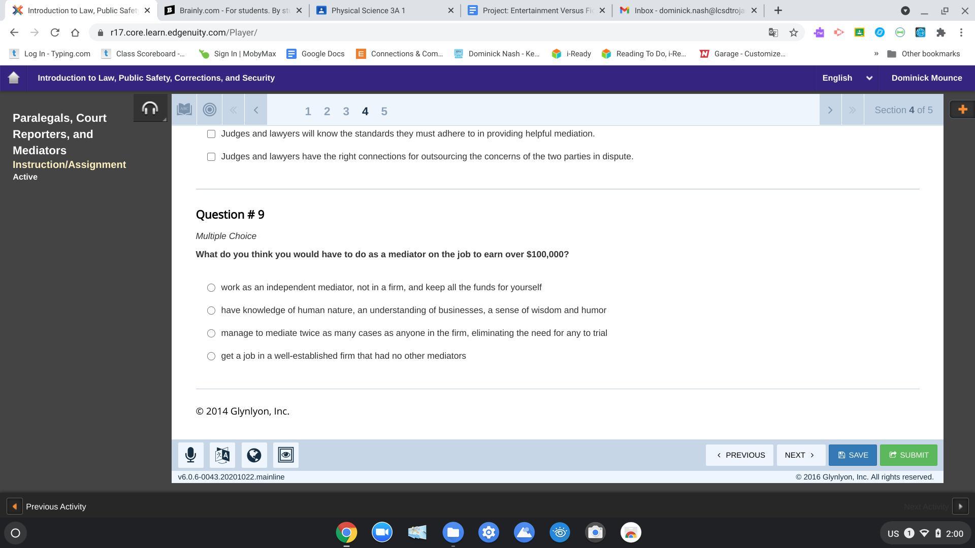Check 'Judges and lawyers have right connections'
975x548 pixels.
[211, 157]
